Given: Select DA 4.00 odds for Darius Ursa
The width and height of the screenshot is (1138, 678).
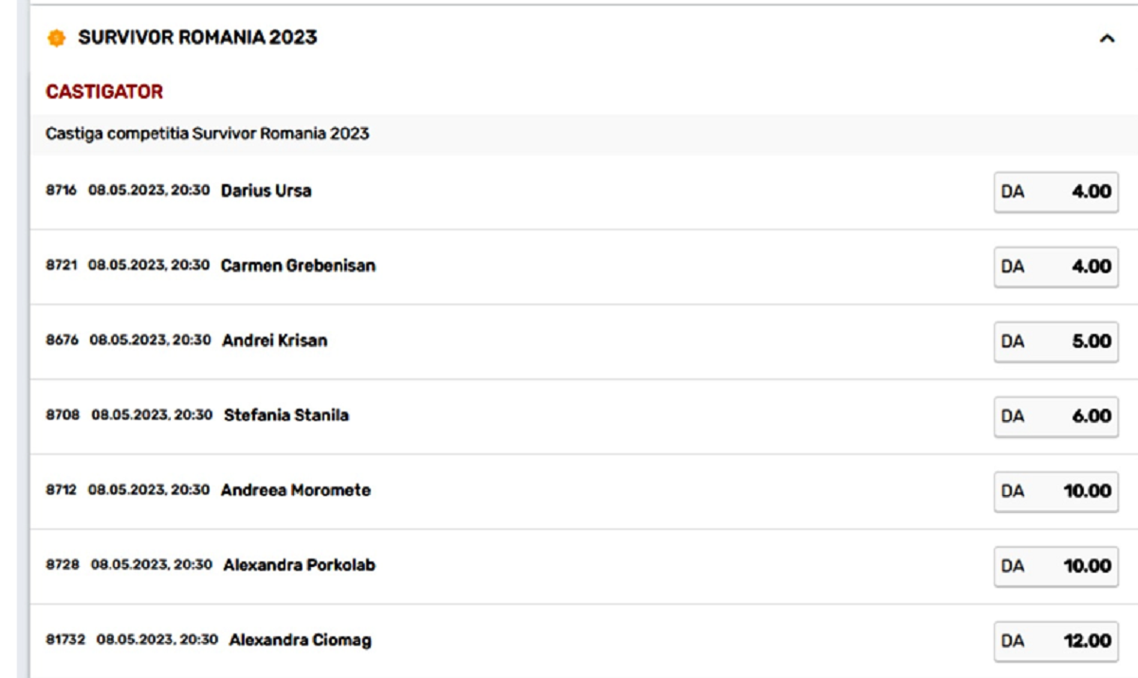Looking at the screenshot, I should (x=1055, y=192).
